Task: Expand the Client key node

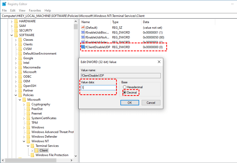Action: pyautogui.click(x=32, y=150)
